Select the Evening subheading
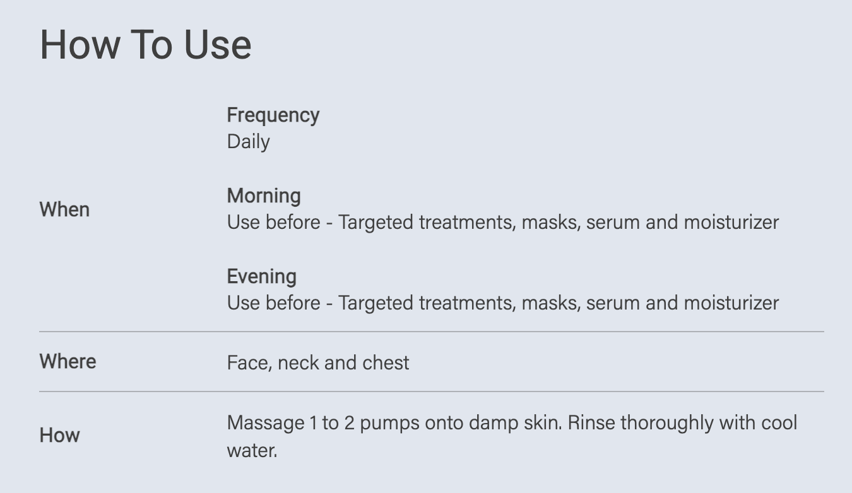 pyautogui.click(x=262, y=277)
